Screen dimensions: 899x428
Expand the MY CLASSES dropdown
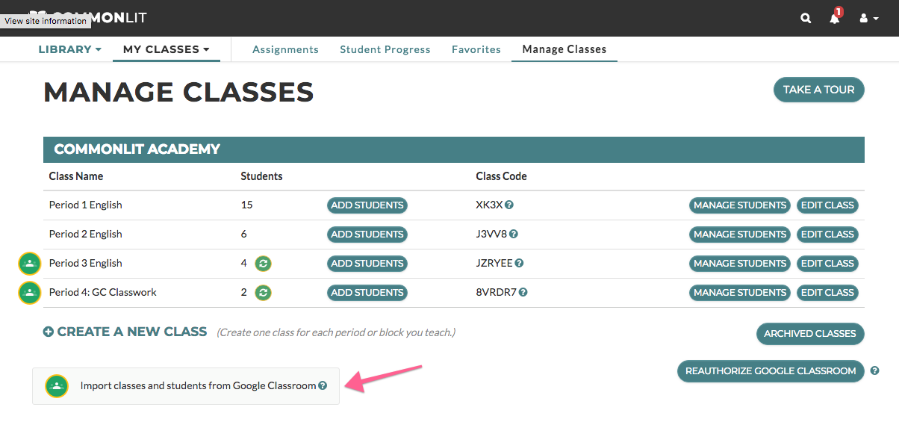[x=166, y=49]
